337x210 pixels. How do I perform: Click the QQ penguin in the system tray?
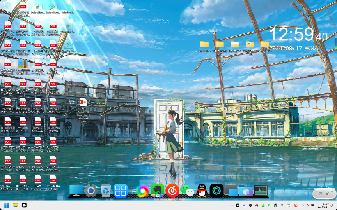pyautogui.click(x=257, y=205)
